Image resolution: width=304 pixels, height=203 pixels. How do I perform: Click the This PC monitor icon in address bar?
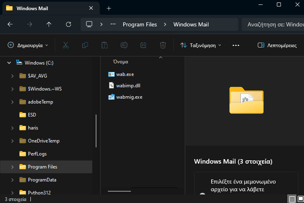coord(89,24)
